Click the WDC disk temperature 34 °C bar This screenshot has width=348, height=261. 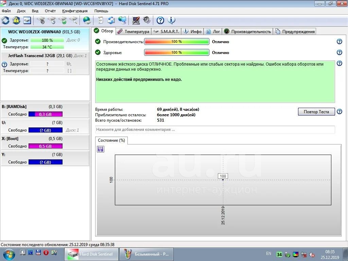[47, 47]
